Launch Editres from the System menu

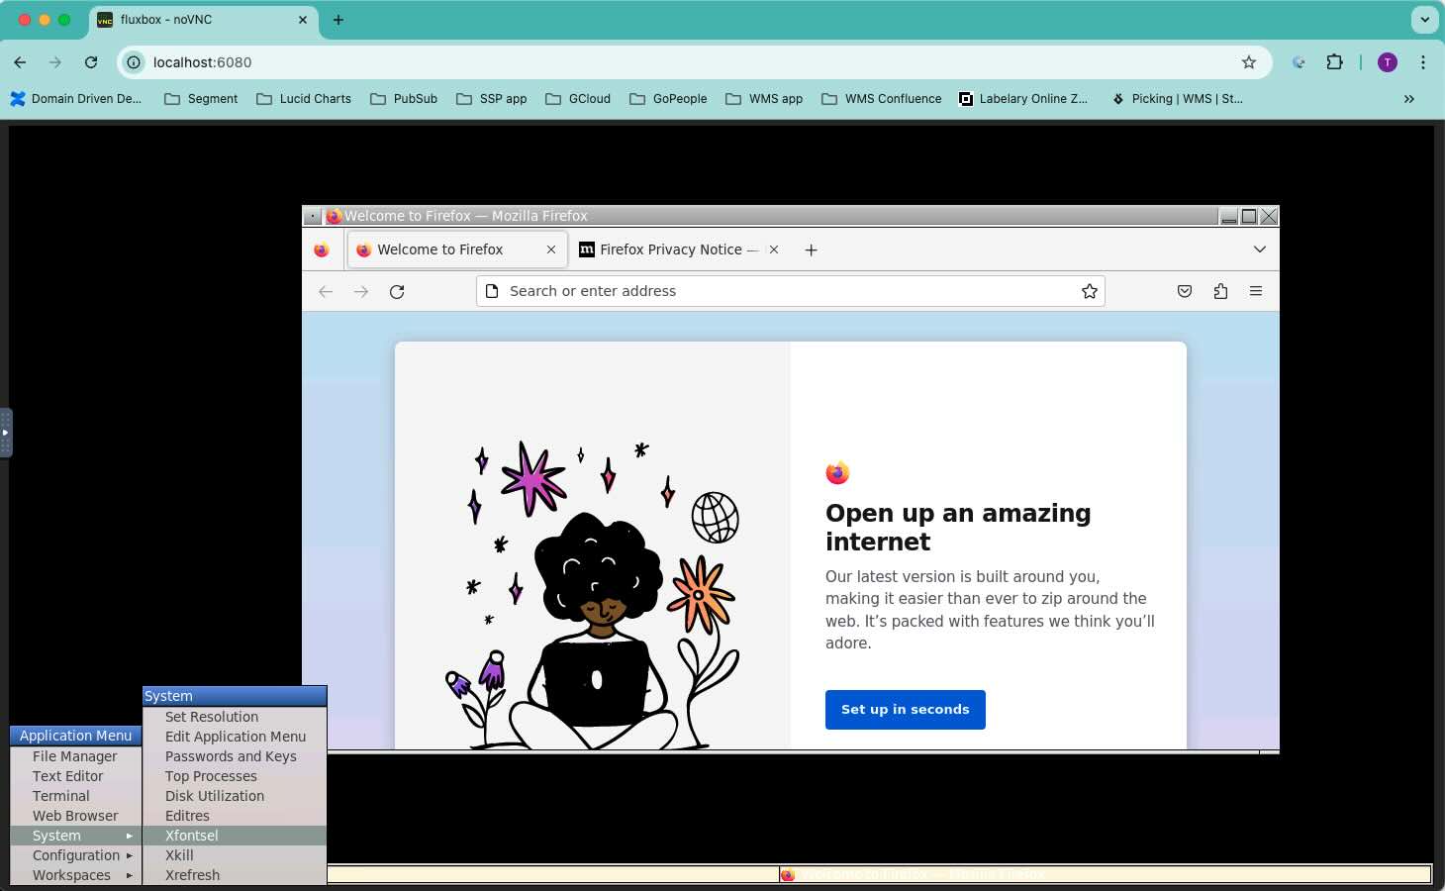click(x=235, y=816)
